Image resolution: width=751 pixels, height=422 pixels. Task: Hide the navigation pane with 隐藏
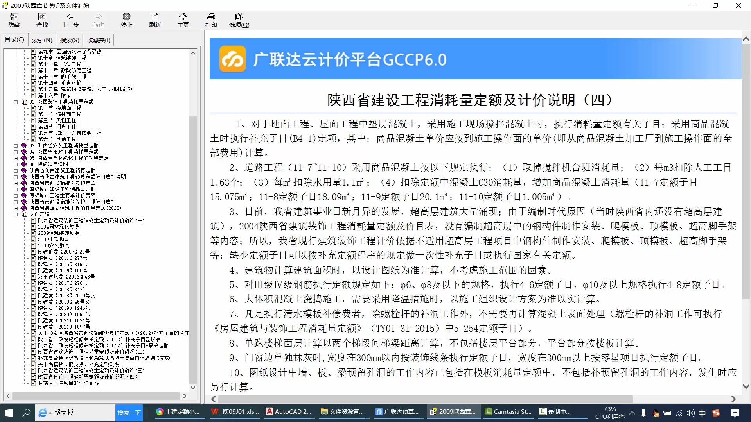(14, 20)
